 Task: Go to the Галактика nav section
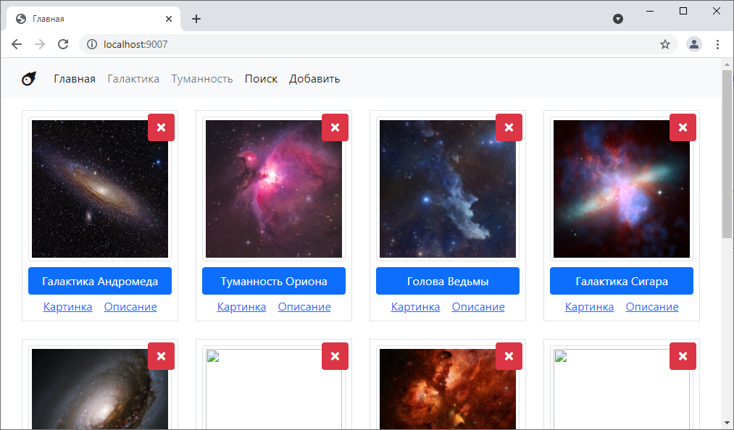(133, 79)
